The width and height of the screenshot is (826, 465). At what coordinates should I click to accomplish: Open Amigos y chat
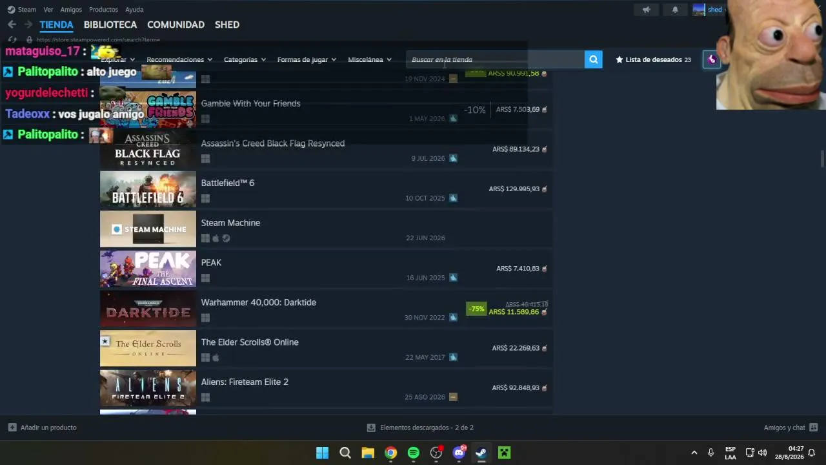click(784, 428)
